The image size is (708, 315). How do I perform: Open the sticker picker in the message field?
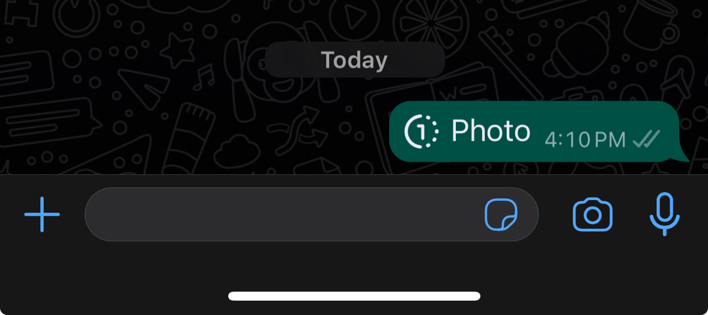click(501, 214)
